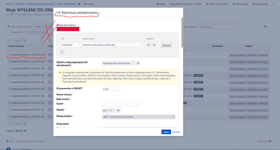Click the Edytuj pencil icon
The height and width of the screenshot is (150, 280).
(158, 4)
